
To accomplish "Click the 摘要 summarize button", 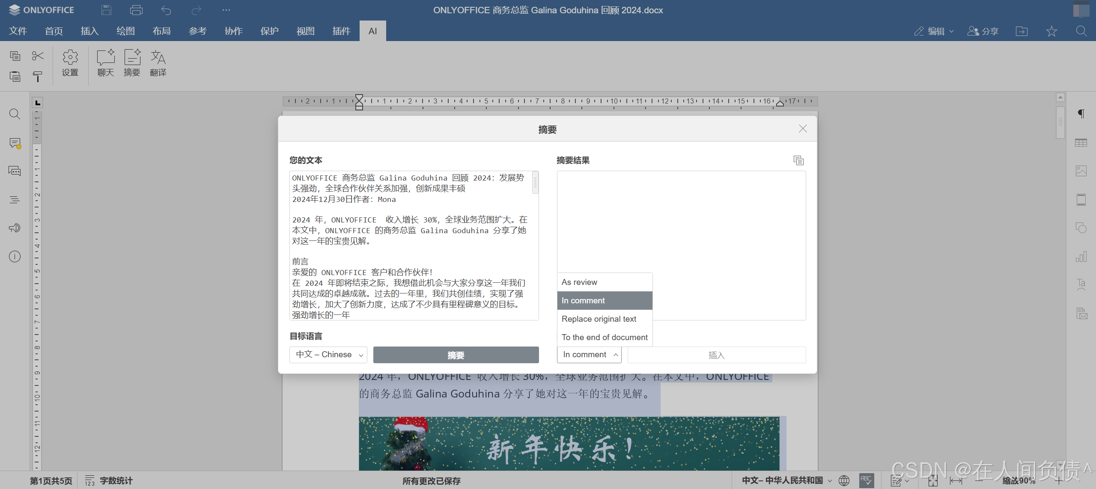I will coord(456,355).
